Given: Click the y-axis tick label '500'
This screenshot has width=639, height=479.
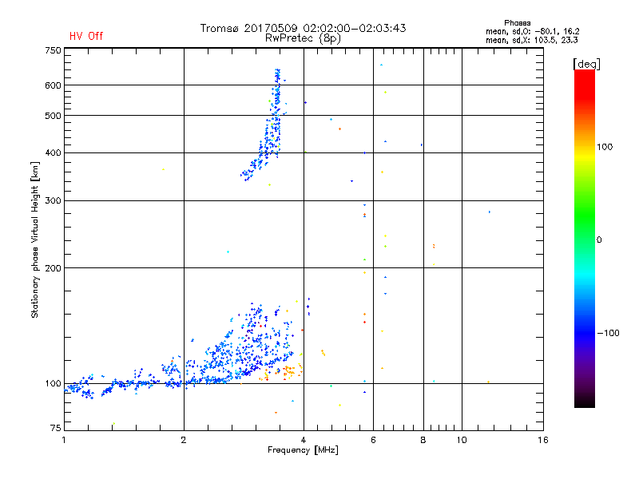Looking at the screenshot, I should tap(53, 116).
